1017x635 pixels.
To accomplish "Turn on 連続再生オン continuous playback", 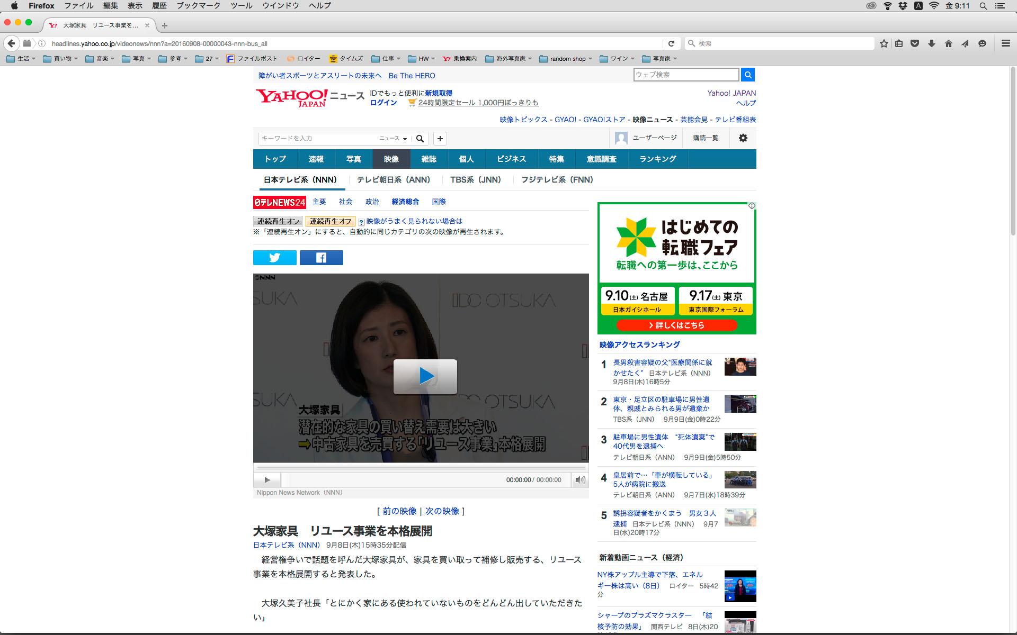I will pyautogui.click(x=278, y=221).
